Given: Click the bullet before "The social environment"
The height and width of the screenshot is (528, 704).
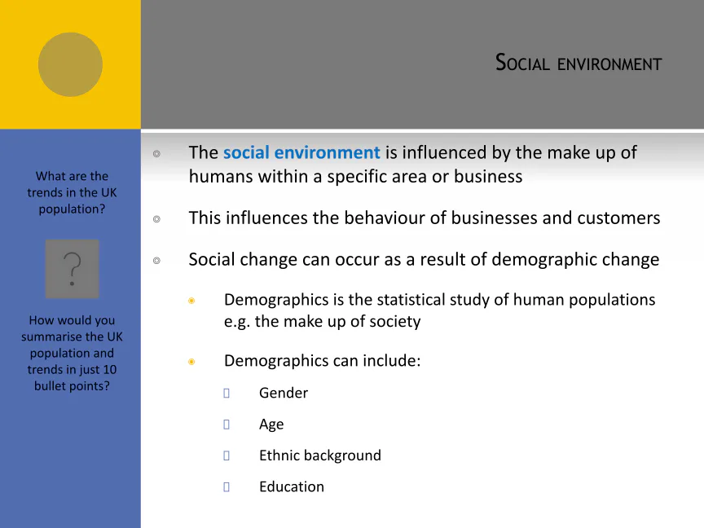Looking at the screenshot, I should tap(156, 153).
